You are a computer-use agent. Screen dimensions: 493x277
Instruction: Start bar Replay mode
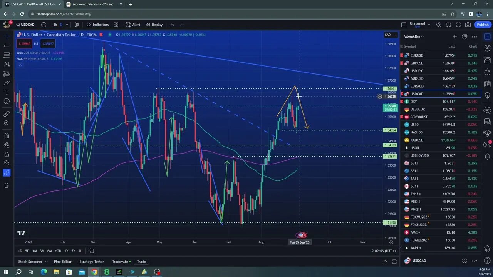pyautogui.click(x=154, y=25)
